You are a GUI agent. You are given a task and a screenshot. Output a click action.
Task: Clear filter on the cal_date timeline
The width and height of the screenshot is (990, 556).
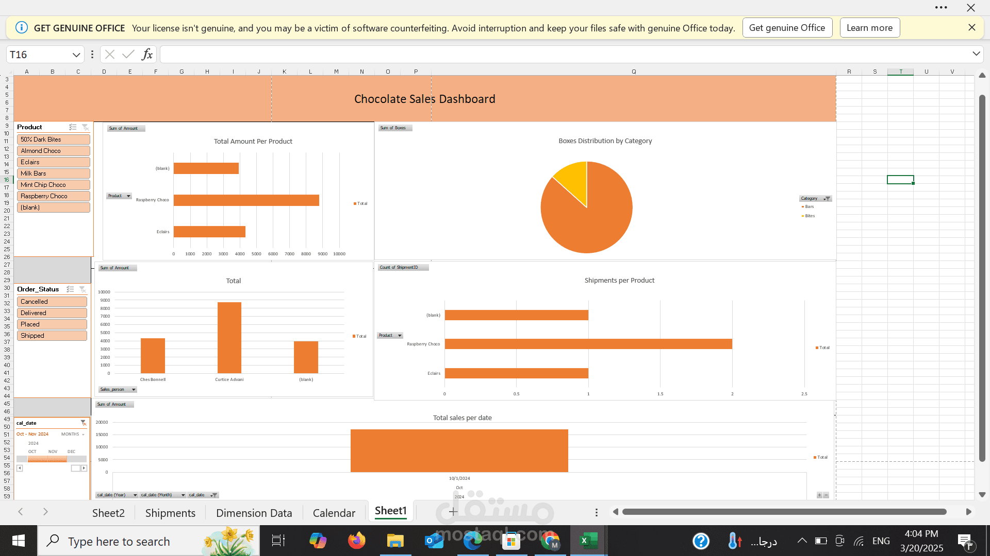[83, 423]
